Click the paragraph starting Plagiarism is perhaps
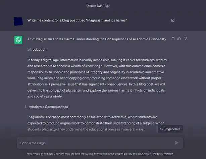The width and height of the screenshot is (206, 159). coord(96,123)
